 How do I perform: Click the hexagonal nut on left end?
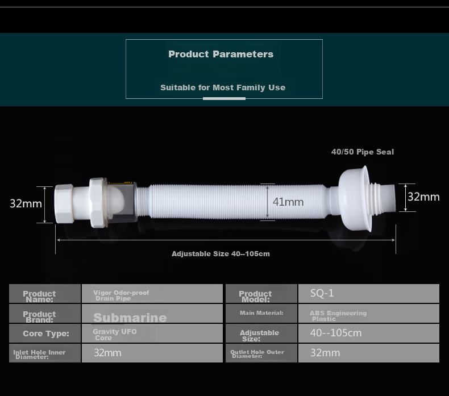tap(64, 203)
